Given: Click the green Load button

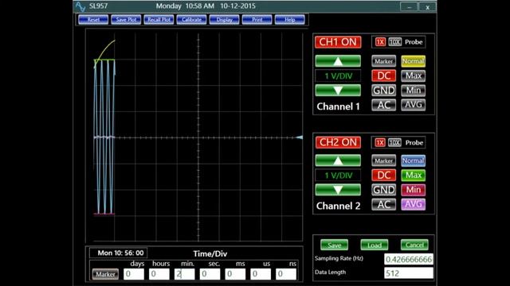Looking at the screenshot, I should coord(375,245).
